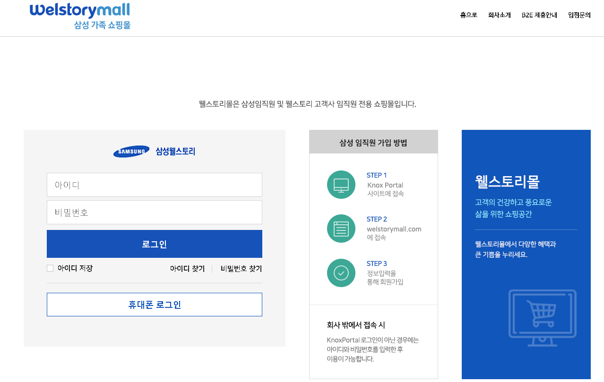Toggle the 아이디 저장 checkbox
Image resolution: width=604 pixels, height=382 pixels.
(50, 268)
